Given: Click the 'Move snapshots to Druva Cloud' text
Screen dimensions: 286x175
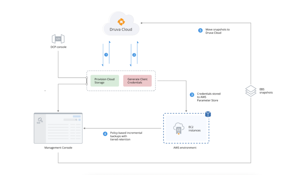Looking at the screenshot, I should point(218,31).
